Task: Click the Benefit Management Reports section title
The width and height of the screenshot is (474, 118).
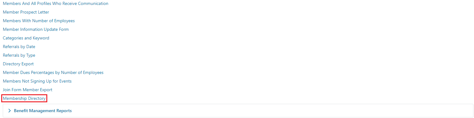Action: pos(43,111)
